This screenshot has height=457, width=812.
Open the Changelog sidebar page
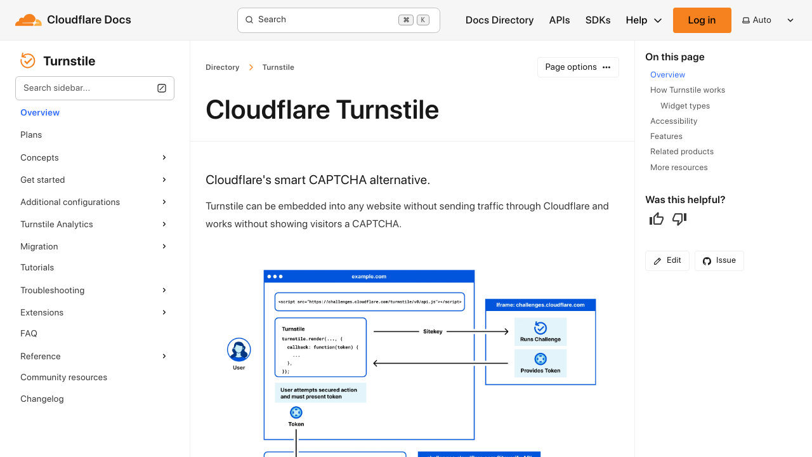(42, 399)
